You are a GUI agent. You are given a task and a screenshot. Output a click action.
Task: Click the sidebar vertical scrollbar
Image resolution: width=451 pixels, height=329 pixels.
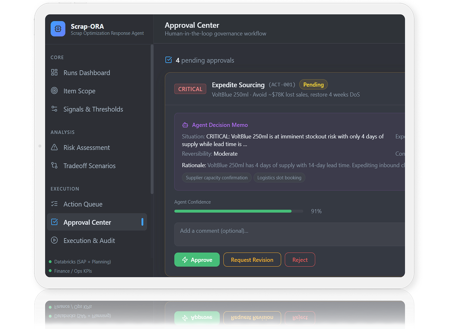click(x=152, y=119)
